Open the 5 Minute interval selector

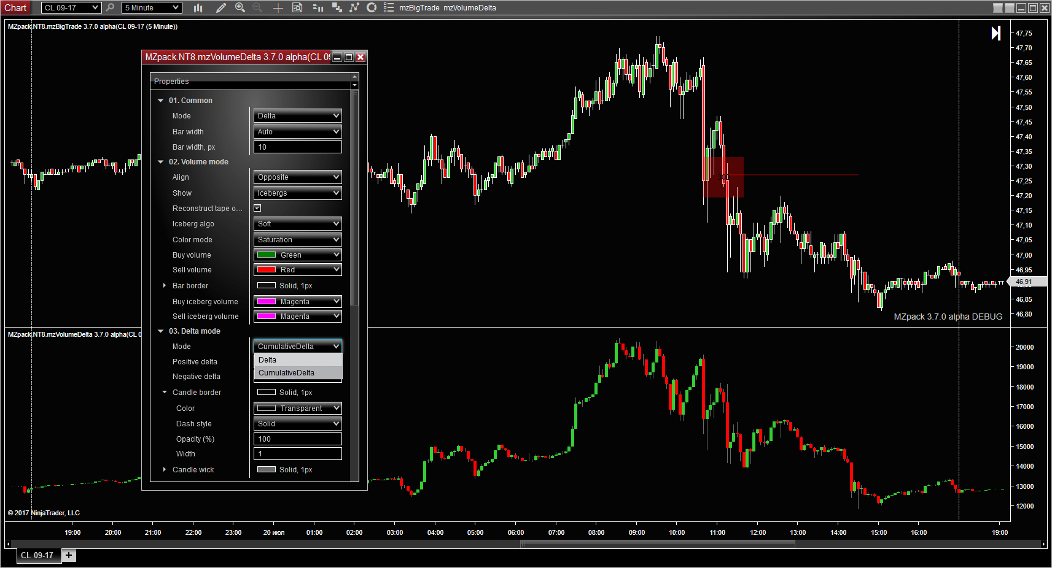pyautogui.click(x=152, y=7)
